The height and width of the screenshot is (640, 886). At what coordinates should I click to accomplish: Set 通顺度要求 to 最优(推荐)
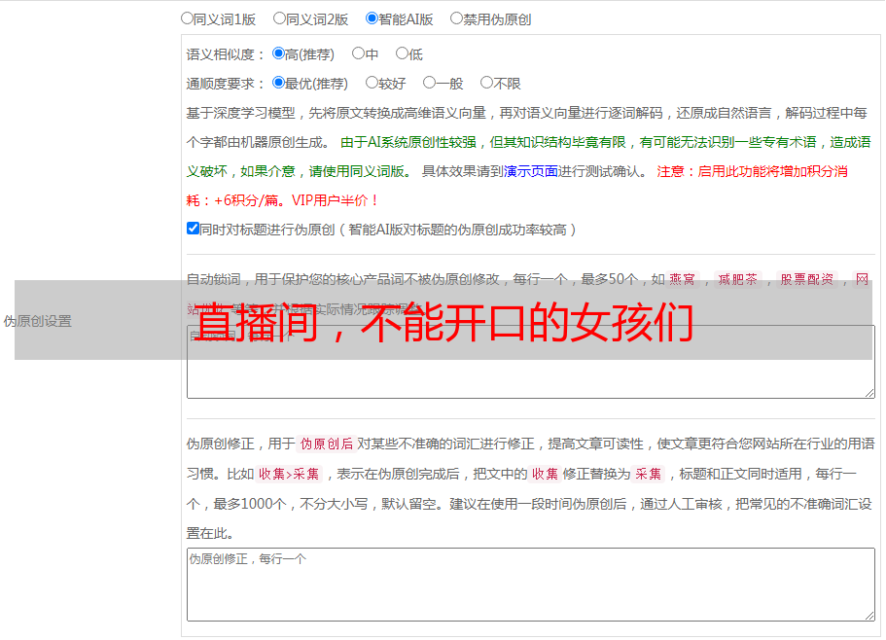278,83
